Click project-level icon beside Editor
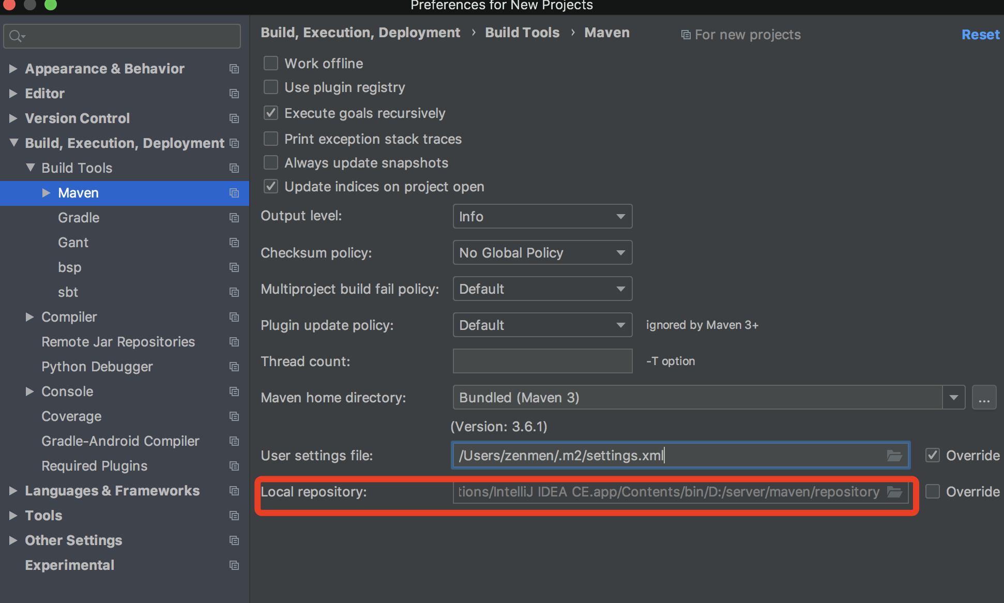This screenshot has width=1004, height=603. [234, 94]
